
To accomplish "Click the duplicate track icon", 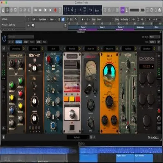I will pos(33,25).
